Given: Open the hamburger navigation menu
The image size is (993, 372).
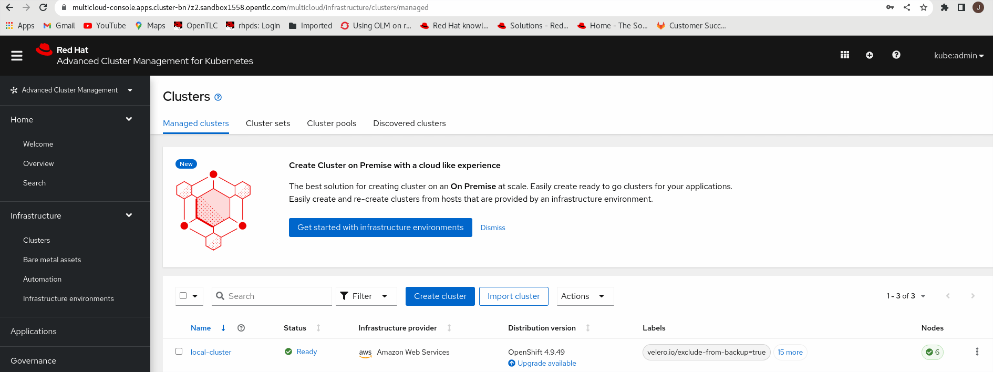Looking at the screenshot, I should pyautogui.click(x=17, y=56).
